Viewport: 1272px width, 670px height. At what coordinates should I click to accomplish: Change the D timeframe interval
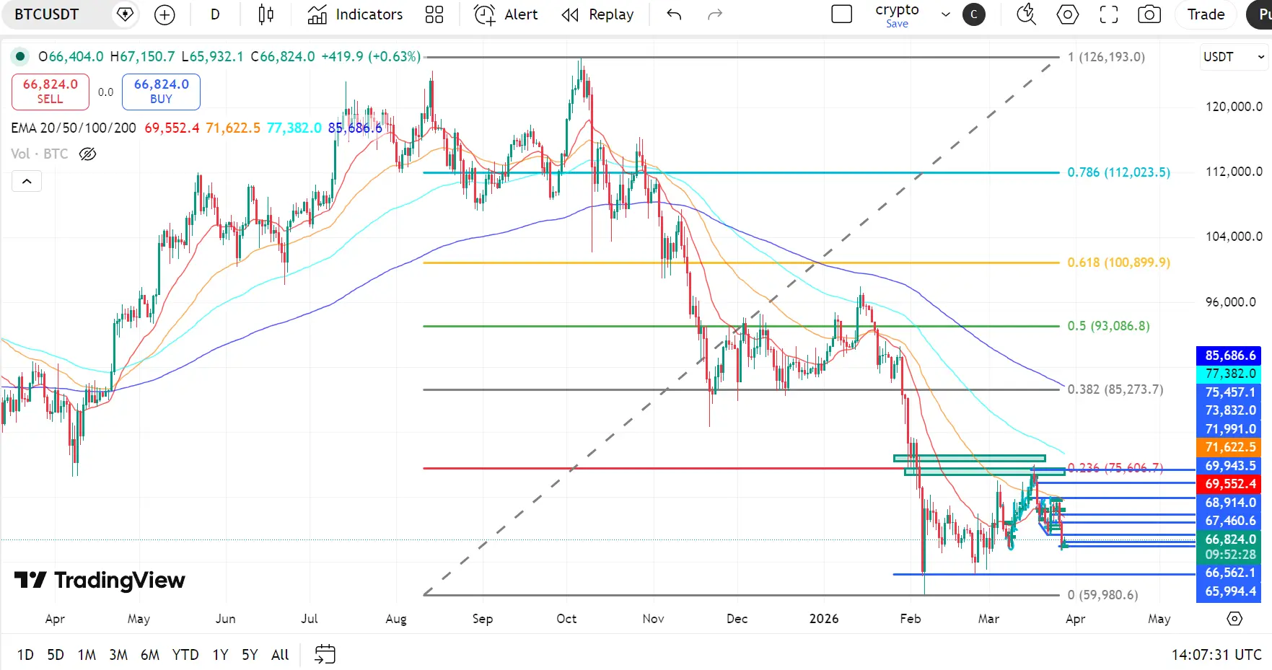(215, 14)
